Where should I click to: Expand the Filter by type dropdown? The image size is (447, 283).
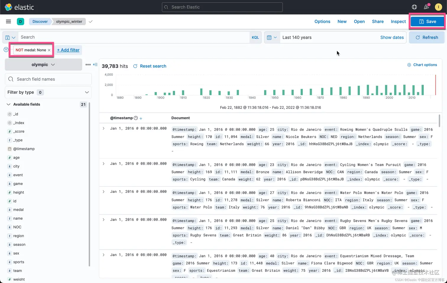[x=48, y=92]
